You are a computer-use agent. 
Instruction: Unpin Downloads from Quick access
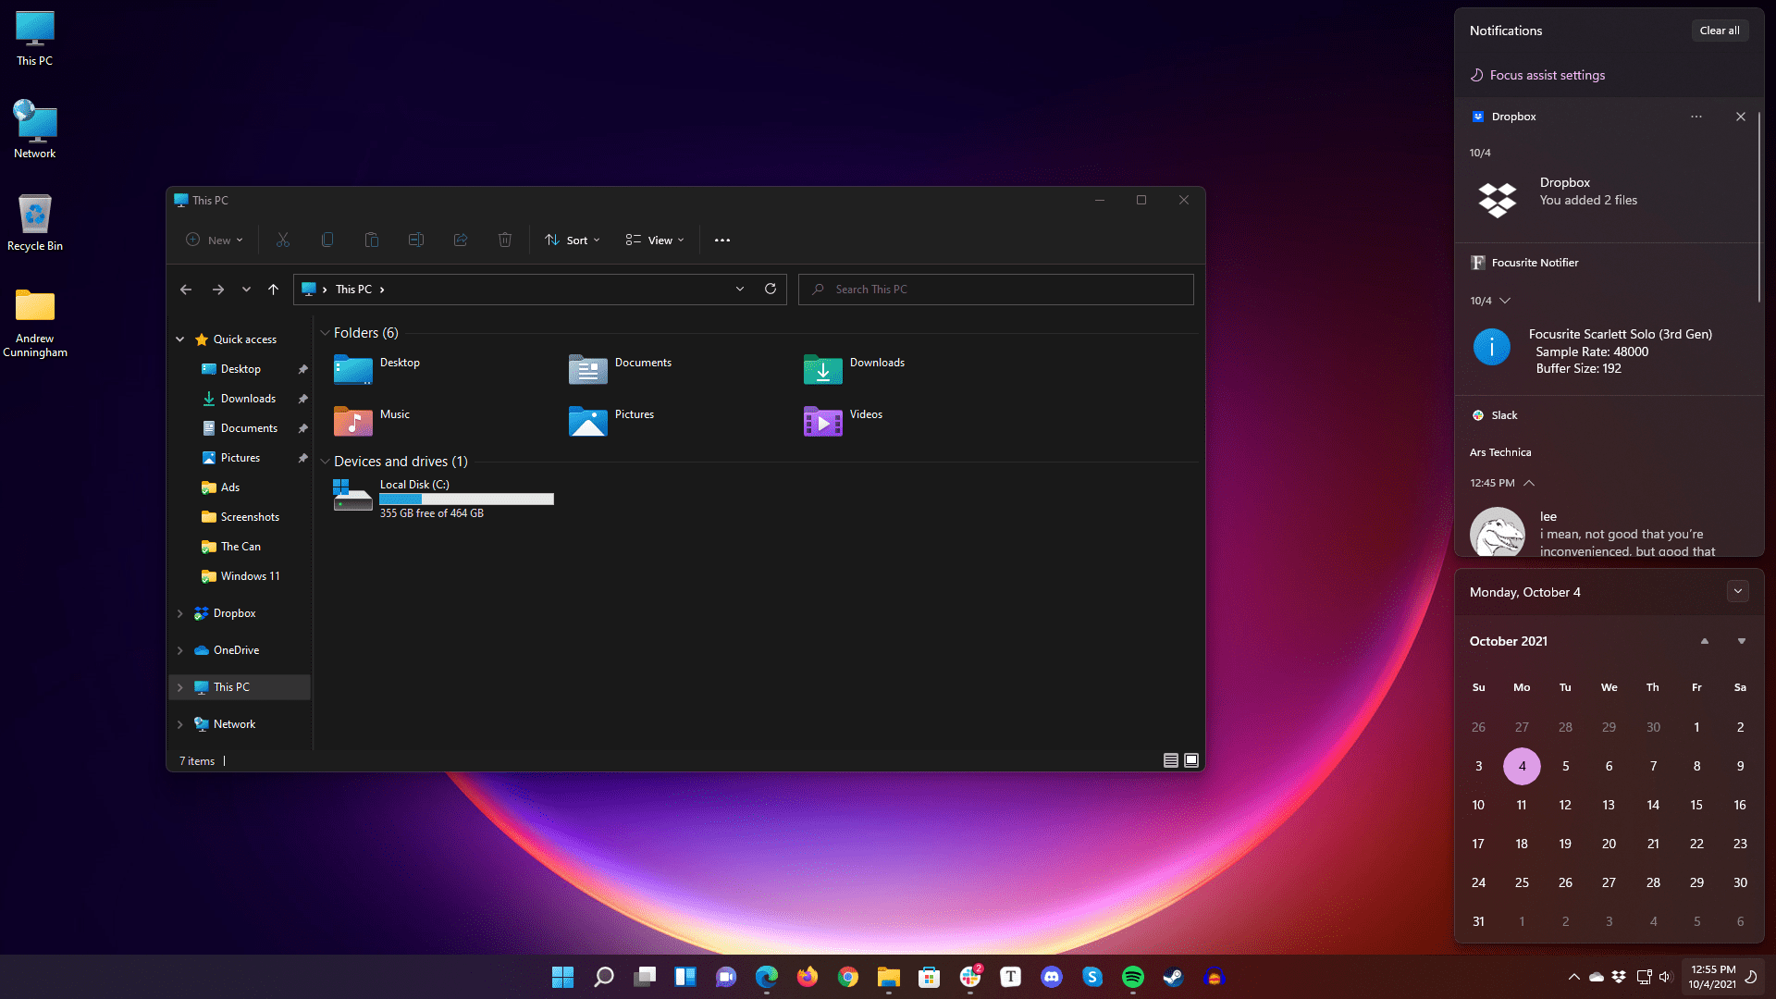pos(302,398)
